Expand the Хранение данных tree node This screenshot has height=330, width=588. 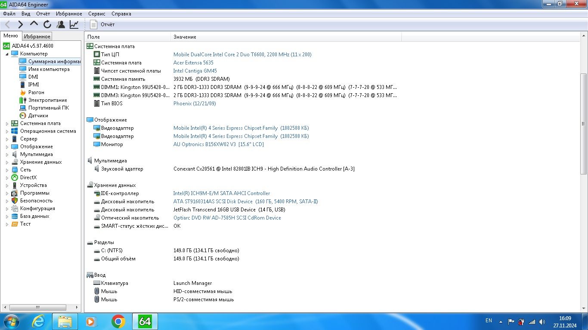pos(7,162)
